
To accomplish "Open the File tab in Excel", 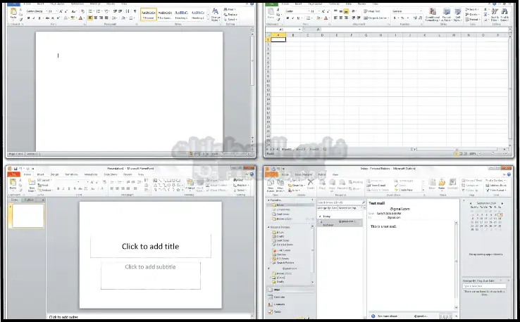I will [x=269, y=3].
